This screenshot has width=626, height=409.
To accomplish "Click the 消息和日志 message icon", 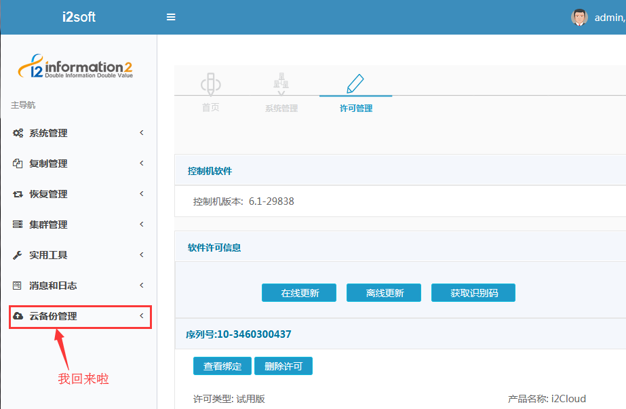I will coord(18,286).
